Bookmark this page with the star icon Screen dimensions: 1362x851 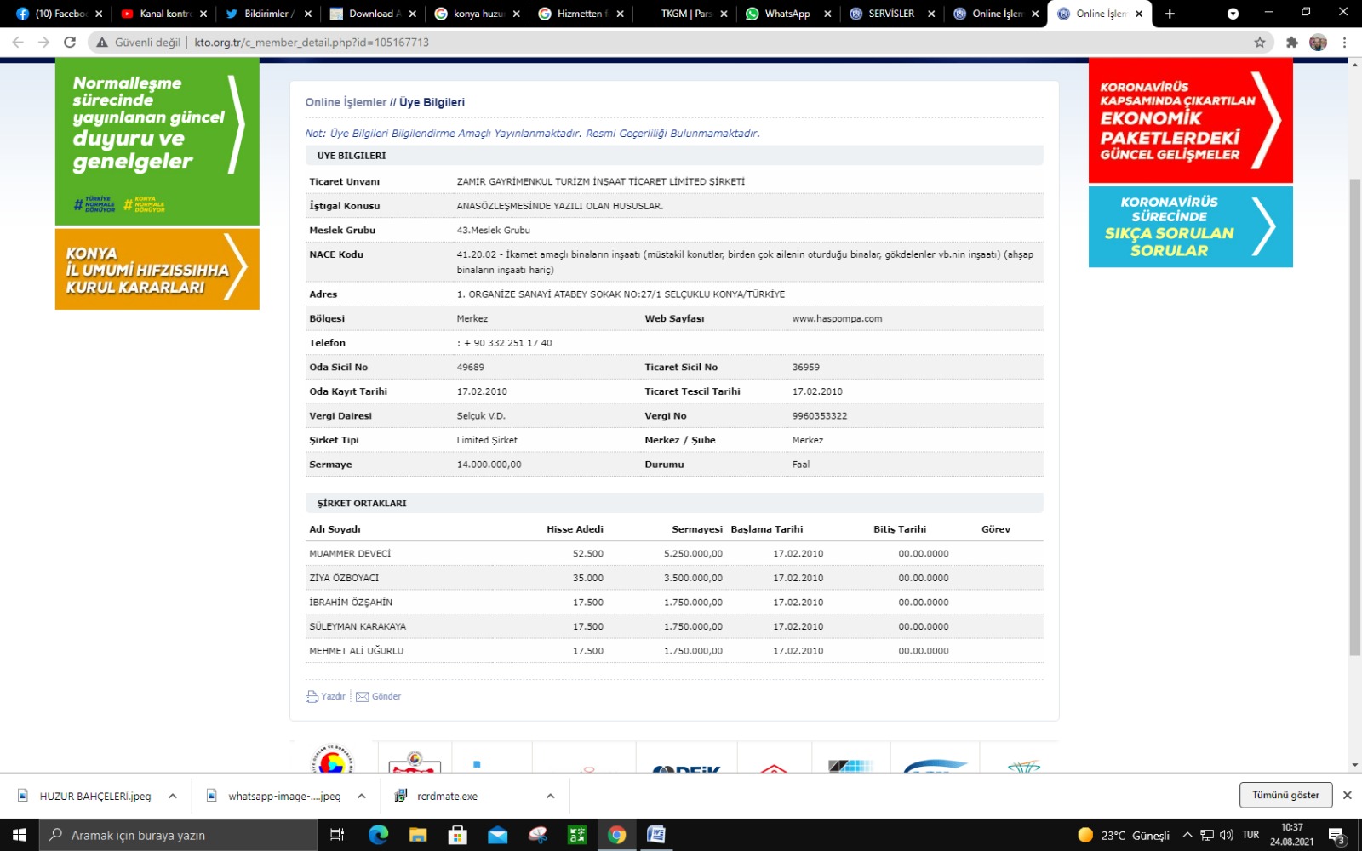pyautogui.click(x=1260, y=42)
